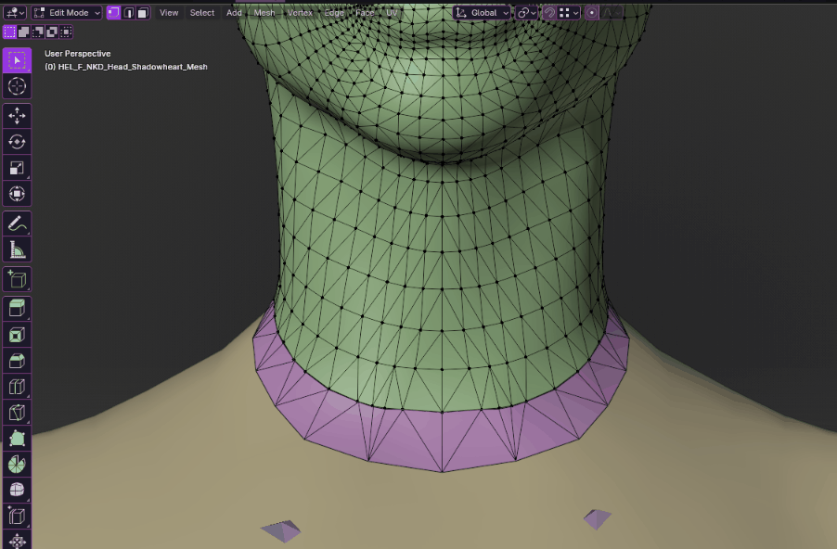Select the Cursor tool in the toolbar
This screenshot has height=549, width=837.
[17, 86]
